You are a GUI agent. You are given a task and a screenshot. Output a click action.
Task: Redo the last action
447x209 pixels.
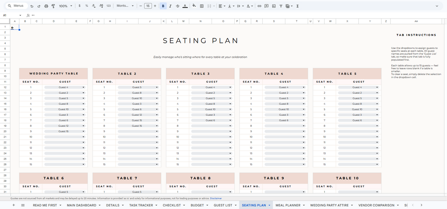(39, 6)
